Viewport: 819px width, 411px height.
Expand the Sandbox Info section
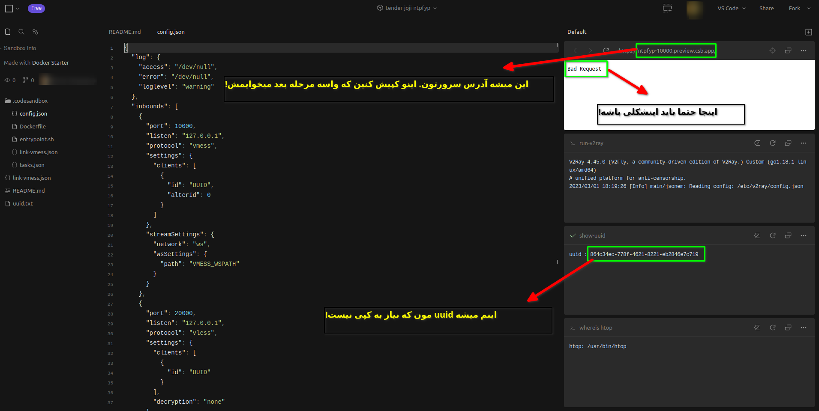point(20,48)
